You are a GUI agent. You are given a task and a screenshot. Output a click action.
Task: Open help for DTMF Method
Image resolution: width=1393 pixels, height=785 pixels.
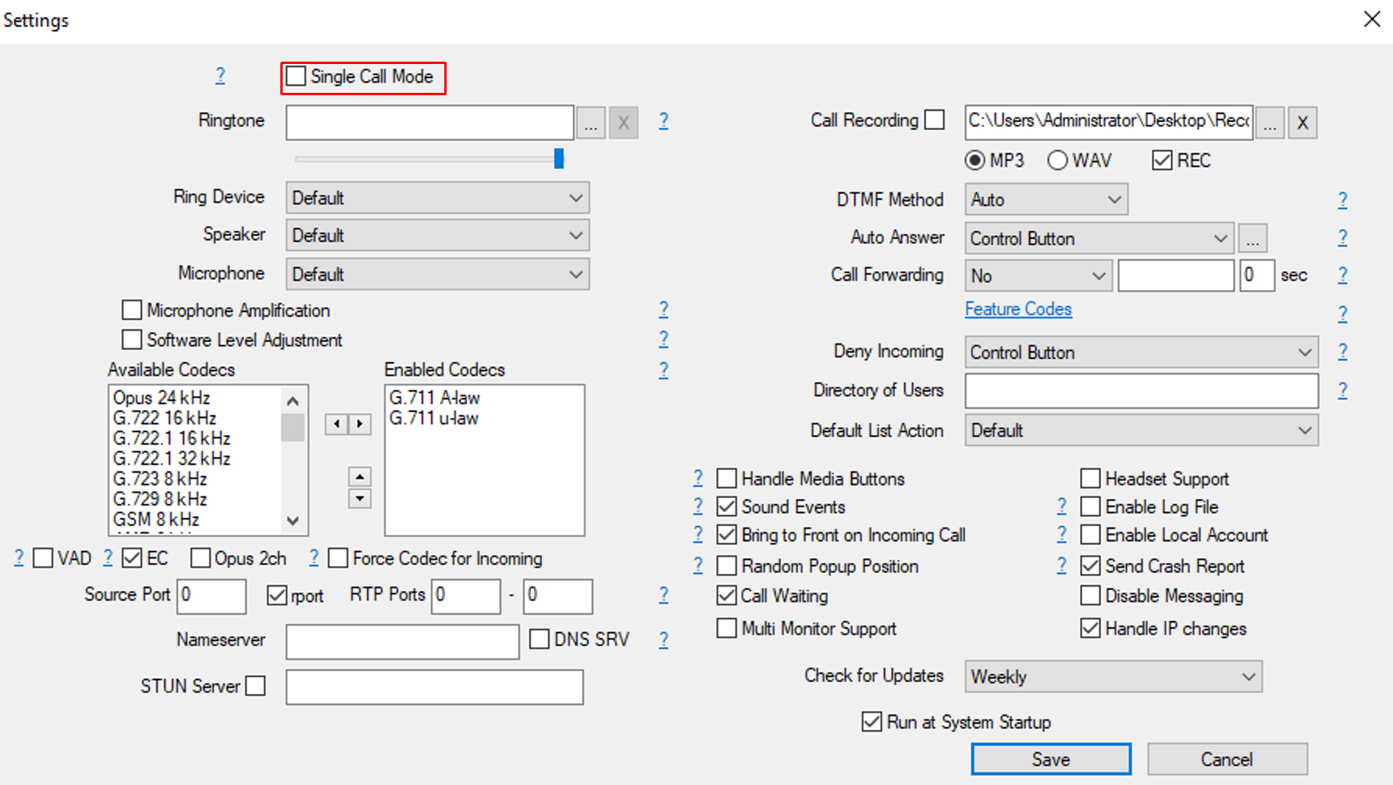(1342, 201)
